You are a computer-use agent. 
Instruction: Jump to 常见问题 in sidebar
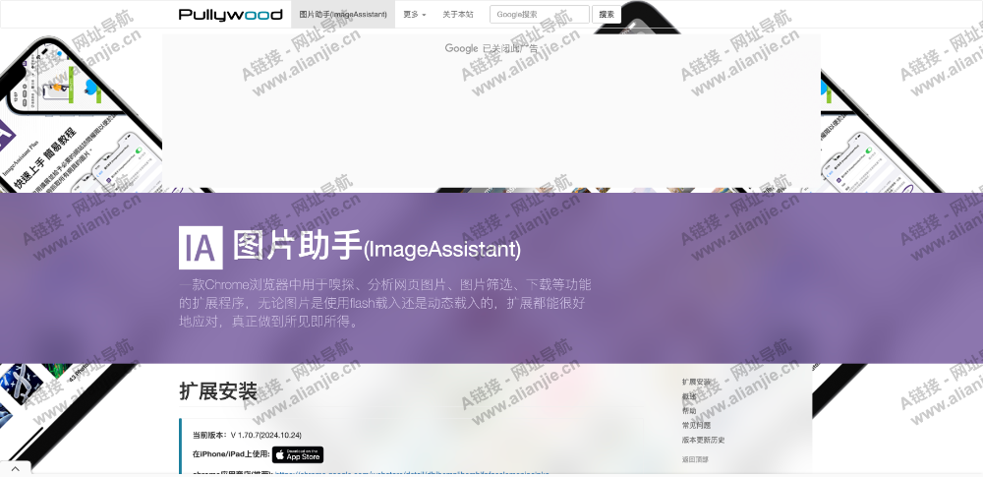click(697, 425)
